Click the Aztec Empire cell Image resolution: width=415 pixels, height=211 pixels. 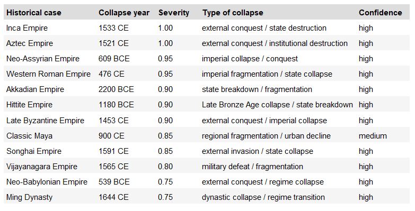(30, 43)
